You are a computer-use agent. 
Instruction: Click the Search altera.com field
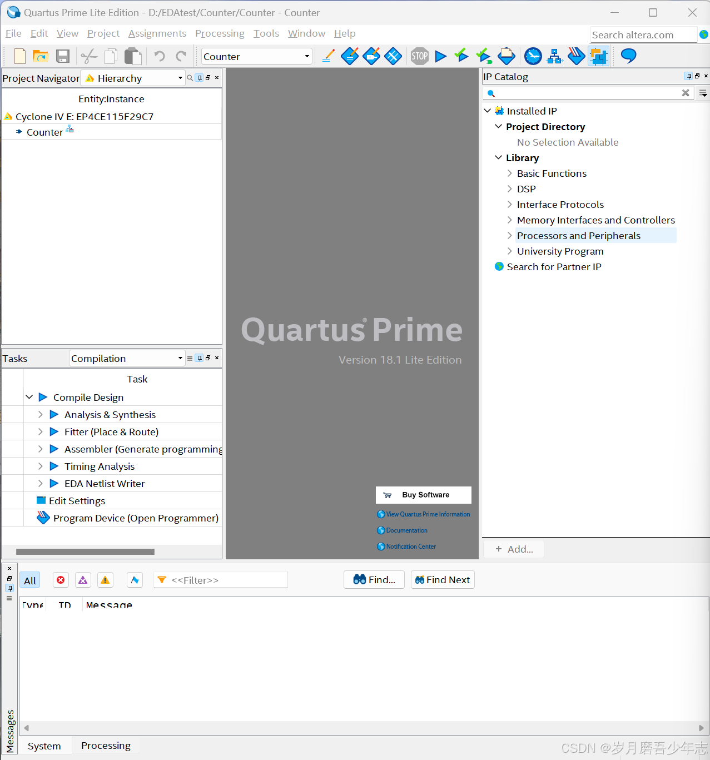click(643, 34)
